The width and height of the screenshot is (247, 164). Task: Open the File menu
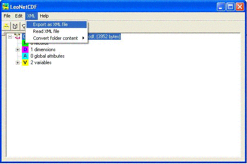[x=7, y=16]
